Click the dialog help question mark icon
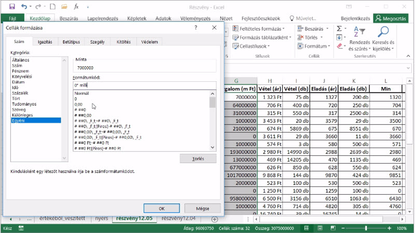 196,27
